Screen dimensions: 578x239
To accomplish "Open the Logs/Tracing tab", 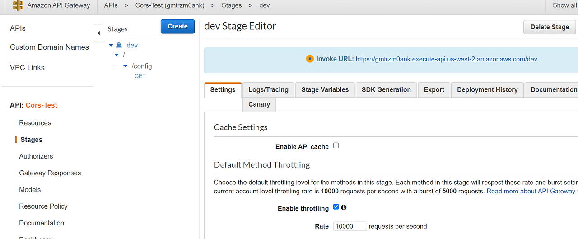I will [268, 90].
